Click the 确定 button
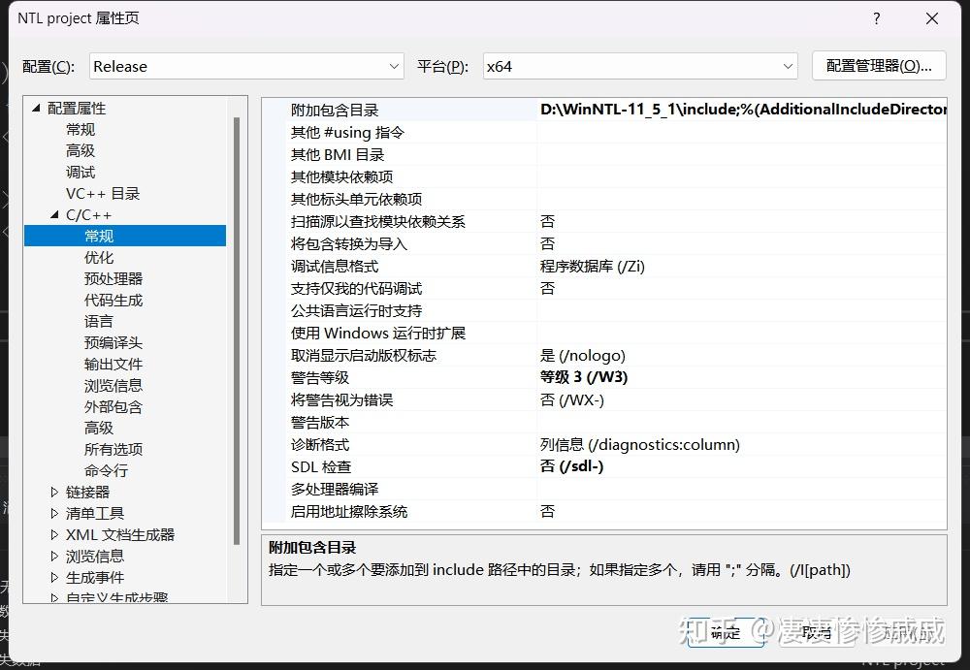This screenshot has height=670, width=970. click(725, 632)
